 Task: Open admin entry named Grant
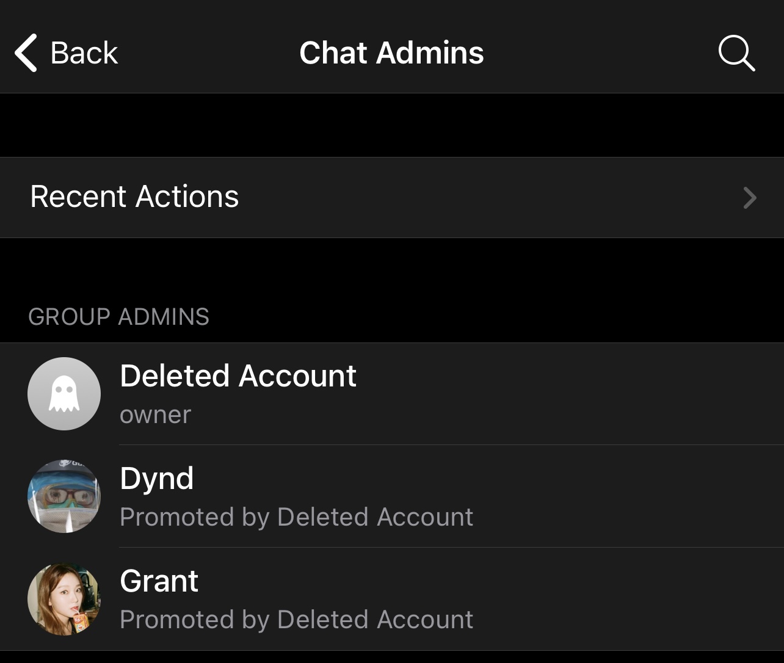coord(159,581)
